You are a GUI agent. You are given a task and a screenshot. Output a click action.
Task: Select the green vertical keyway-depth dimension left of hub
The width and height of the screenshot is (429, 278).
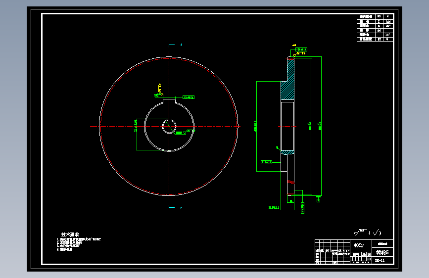coord(136,135)
